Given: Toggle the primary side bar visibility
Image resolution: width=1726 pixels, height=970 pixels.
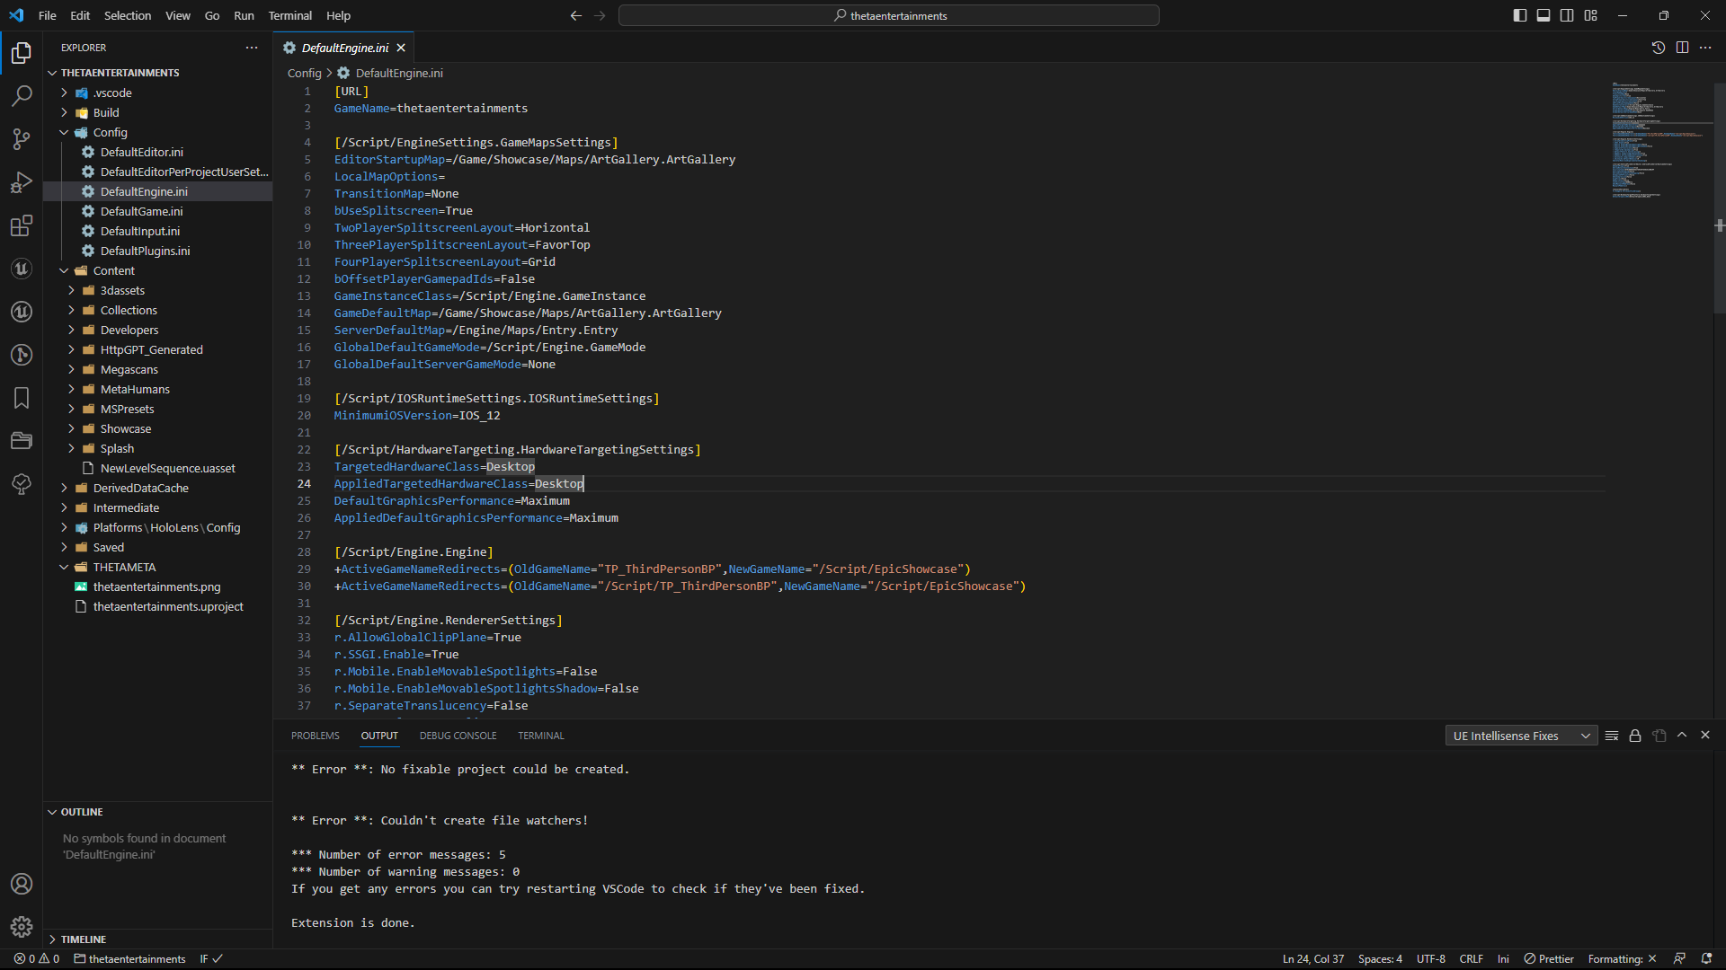Looking at the screenshot, I should coord(1520,15).
